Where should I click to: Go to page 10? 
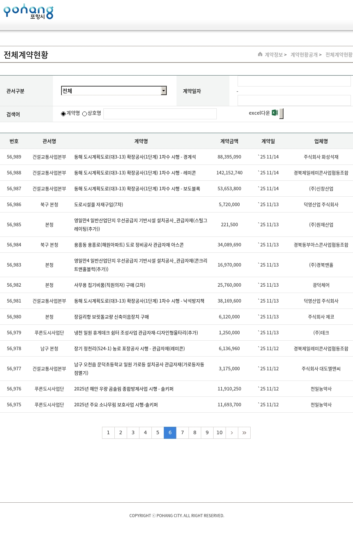point(220,433)
